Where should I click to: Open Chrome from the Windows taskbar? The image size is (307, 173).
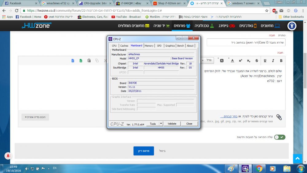click(259, 168)
